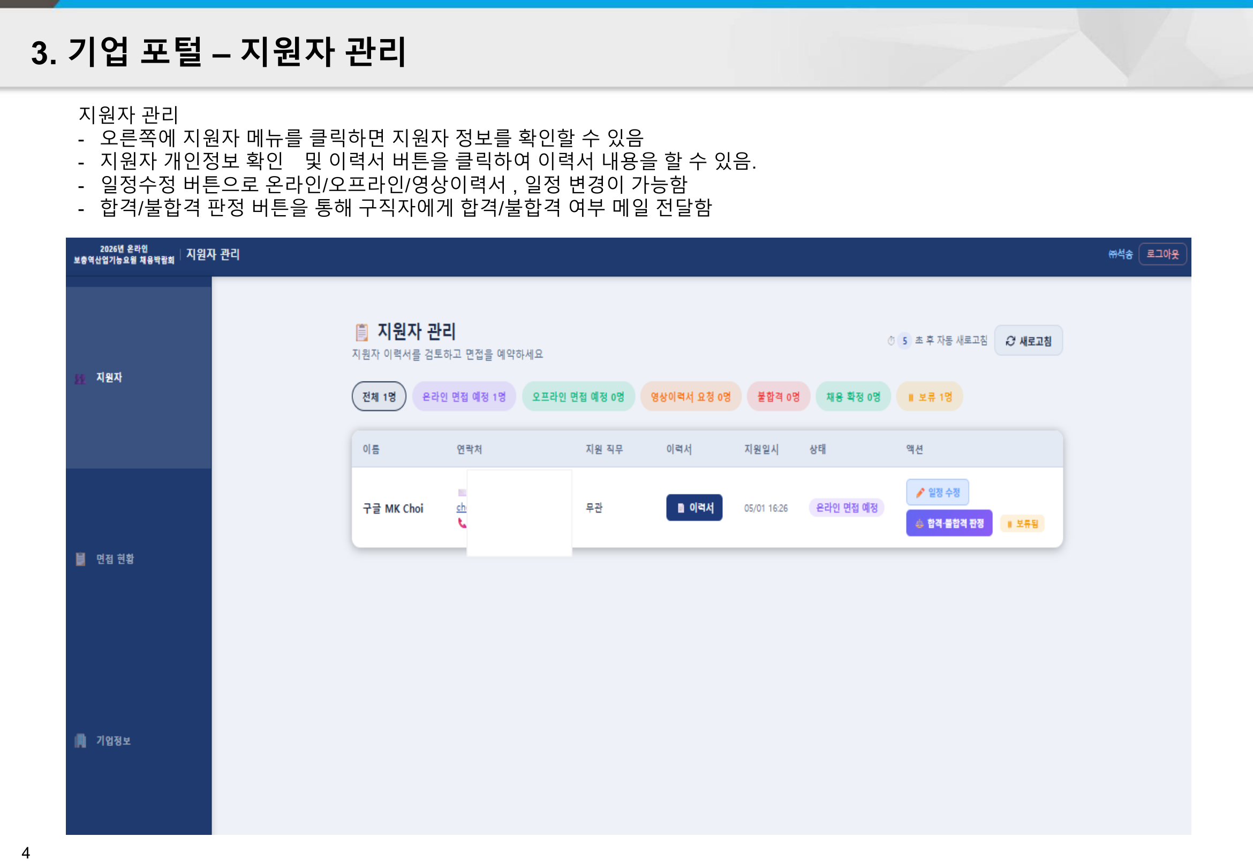
Task: Click the 보류됨 badge
Action: pyautogui.click(x=1022, y=523)
